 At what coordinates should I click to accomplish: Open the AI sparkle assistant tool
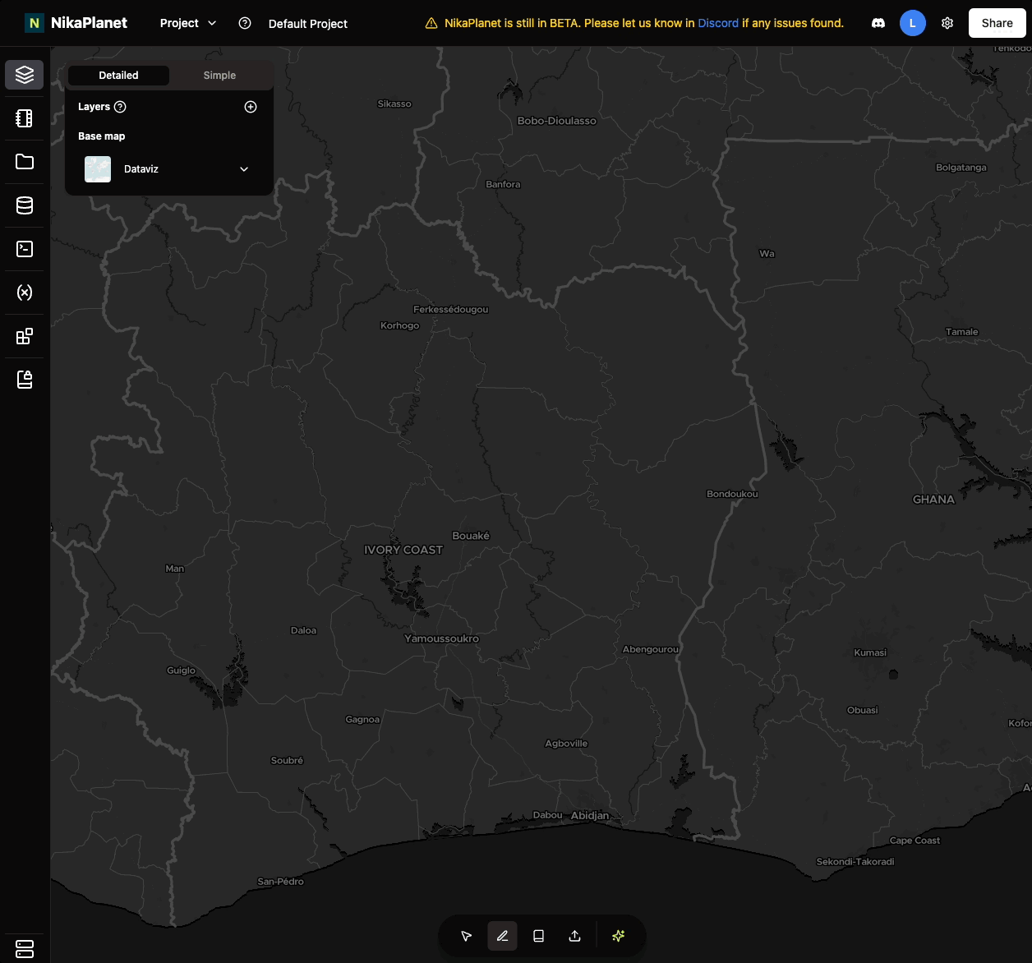coord(619,936)
